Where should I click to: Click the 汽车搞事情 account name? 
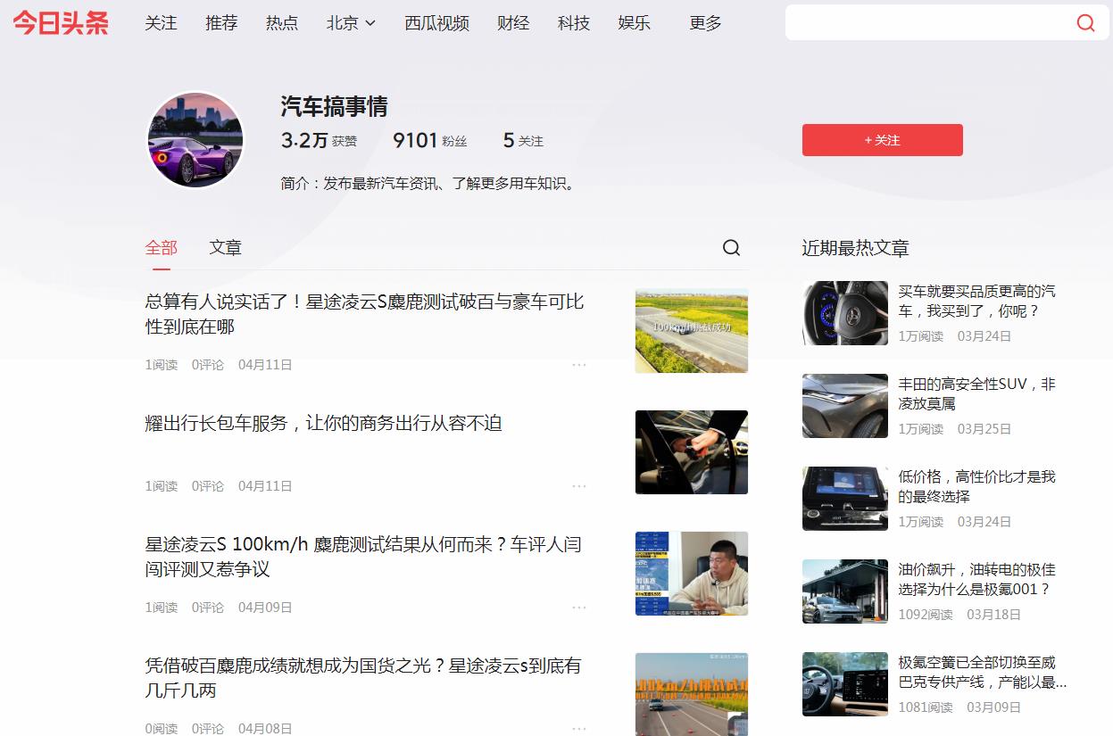tap(335, 107)
